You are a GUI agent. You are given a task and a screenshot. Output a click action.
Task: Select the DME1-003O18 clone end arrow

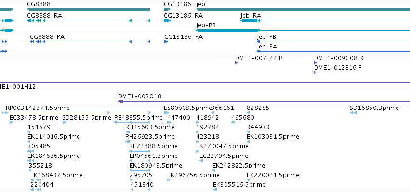click(x=120, y=101)
